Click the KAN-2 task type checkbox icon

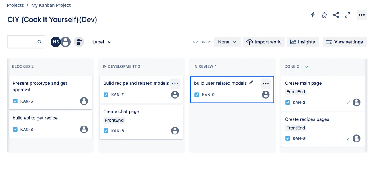tap(288, 102)
